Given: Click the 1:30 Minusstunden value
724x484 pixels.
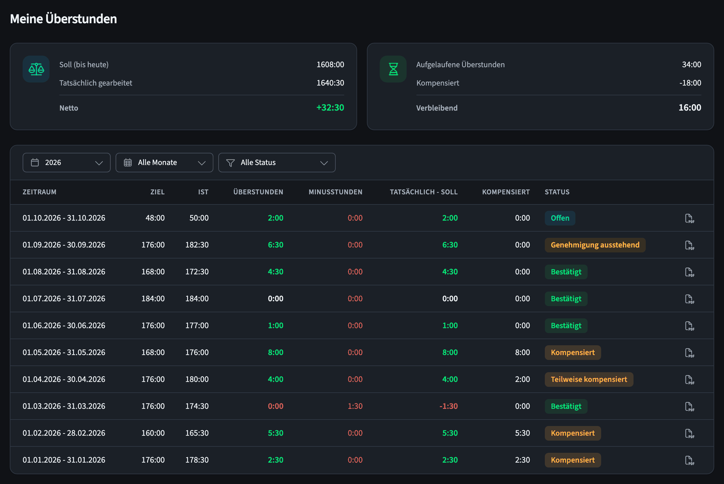Looking at the screenshot, I should click(x=355, y=406).
